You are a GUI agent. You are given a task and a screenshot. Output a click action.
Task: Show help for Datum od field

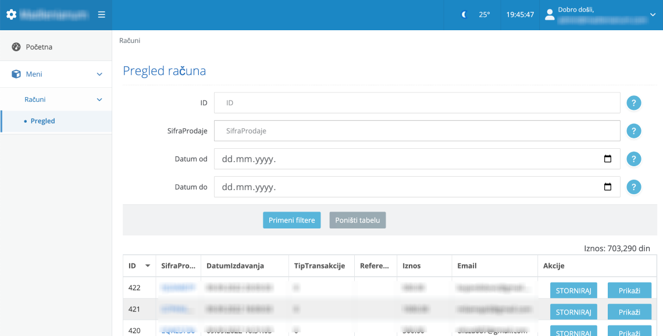coord(633,159)
